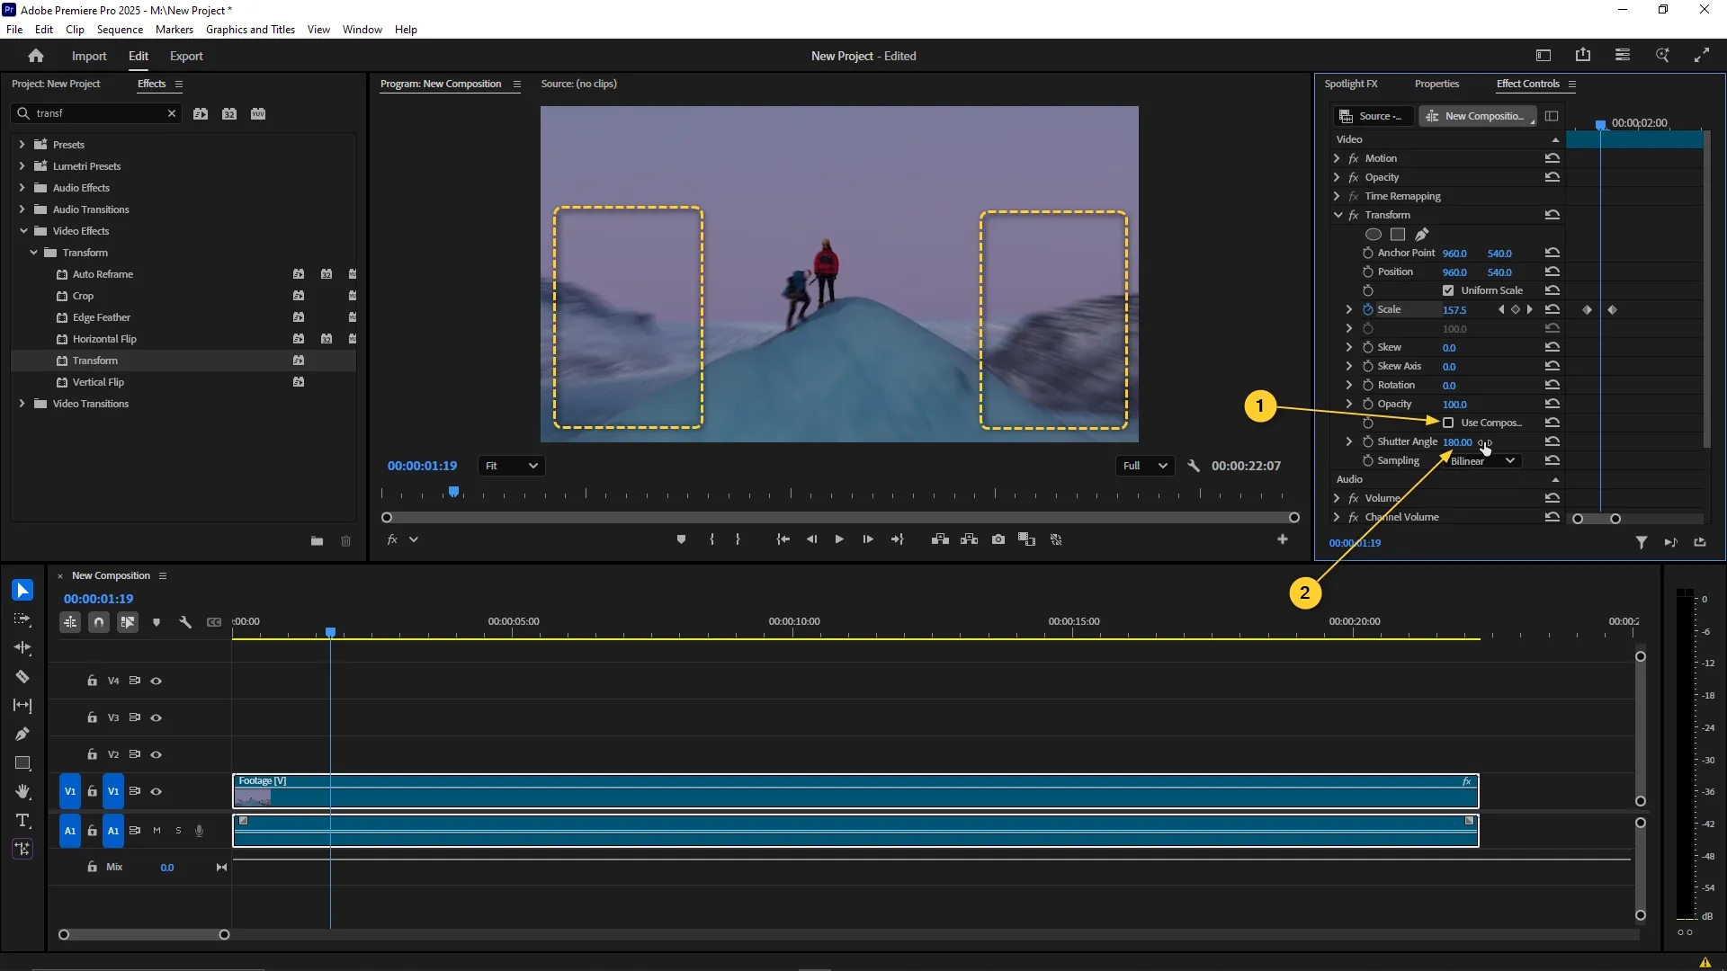The width and height of the screenshot is (1727, 971).
Task: Clear the effects search field
Action: (172, 113)
